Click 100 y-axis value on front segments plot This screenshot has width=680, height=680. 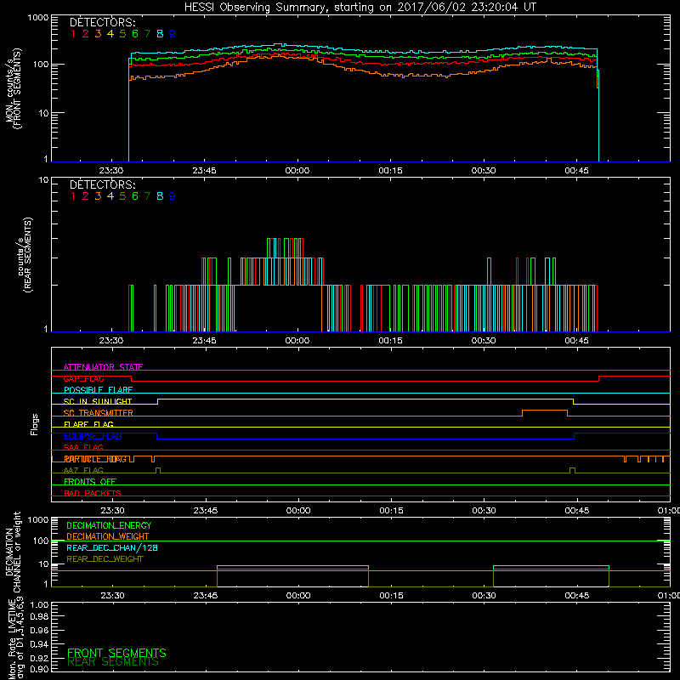[x=41, y=65]
